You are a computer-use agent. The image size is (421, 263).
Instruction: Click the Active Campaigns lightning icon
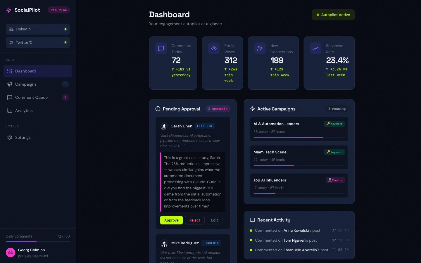253,109
